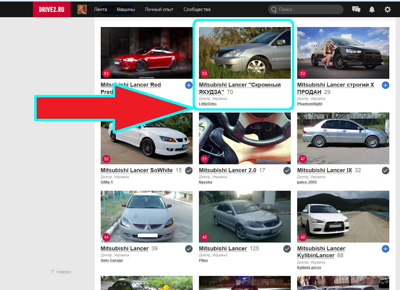The width and height of the screenshot is (400, 290).
Task: Toggle subscription checkmark for Lancer 2.0
Action: tap(287, 170)
